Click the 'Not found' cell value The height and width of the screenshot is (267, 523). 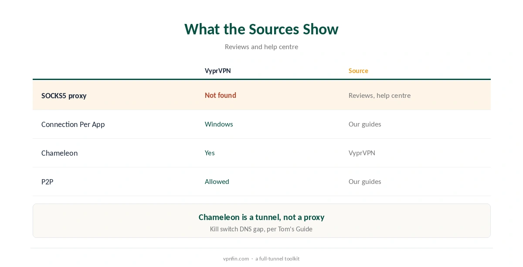(x=221, y=95)
